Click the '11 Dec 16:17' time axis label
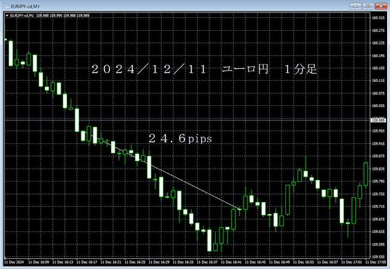The width and height of the screenshot is (390, 269). click(87, 262)
